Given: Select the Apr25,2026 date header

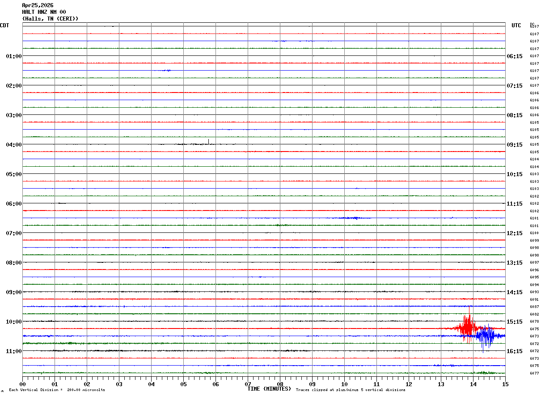Looking at the screenshot, I should tap(38, 5).
